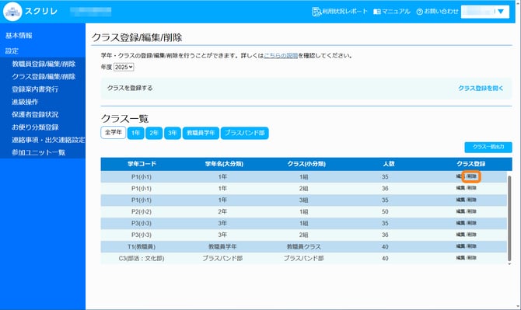The height and width of the screenshot is (310, 521).
Task: Open クラス登録/編集/削除 sidebar item
Action: 44,76
